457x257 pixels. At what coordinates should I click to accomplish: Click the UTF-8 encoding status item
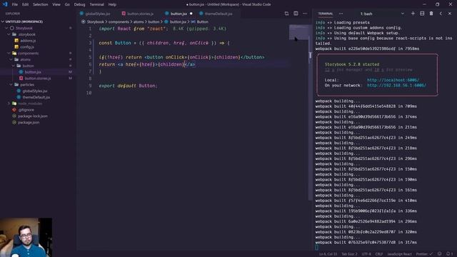pyautogui.click(x=366, y=254)
